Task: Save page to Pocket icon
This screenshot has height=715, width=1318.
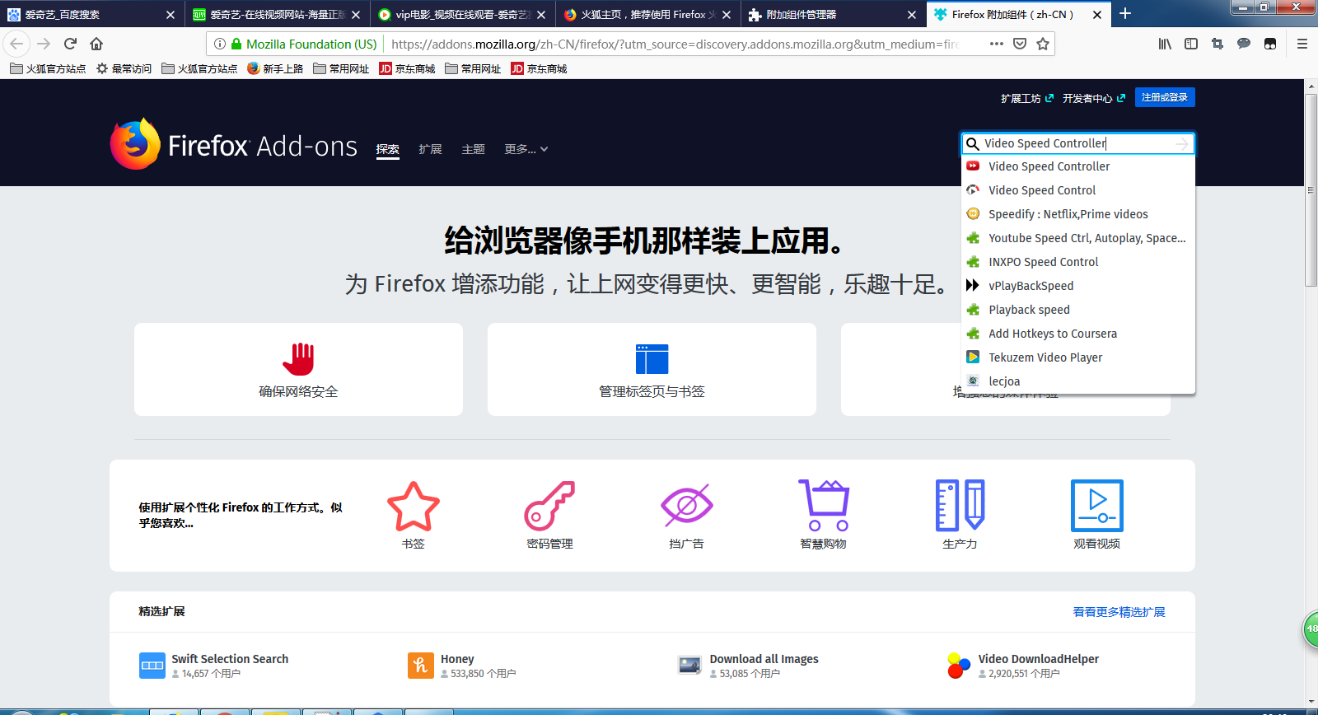Action: coord(1020,44)
